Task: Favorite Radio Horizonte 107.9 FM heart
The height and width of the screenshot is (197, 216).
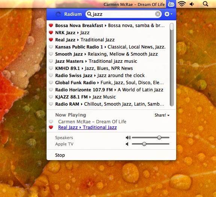Action: [51, 90]
